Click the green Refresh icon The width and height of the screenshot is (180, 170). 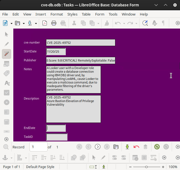click(157, 147)
